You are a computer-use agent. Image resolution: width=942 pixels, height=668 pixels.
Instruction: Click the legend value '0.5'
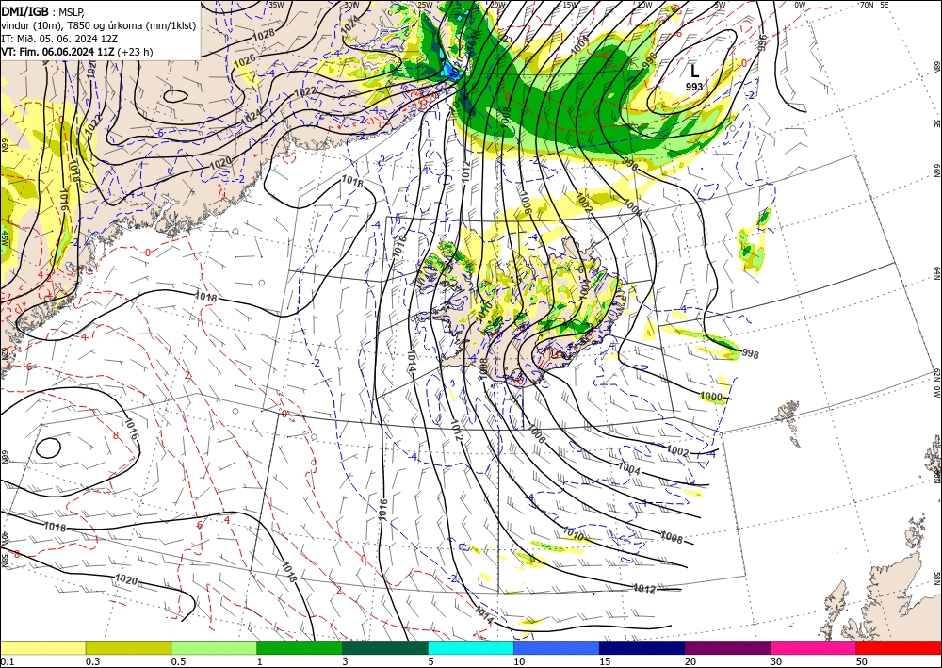pyautogui.click(x=178, y=661)
